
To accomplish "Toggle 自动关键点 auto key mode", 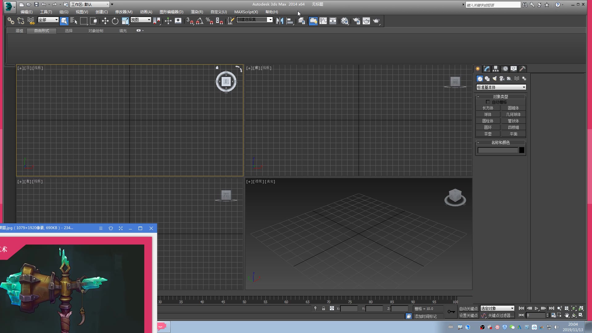I will pyautogui.click(x=468, y=309).
